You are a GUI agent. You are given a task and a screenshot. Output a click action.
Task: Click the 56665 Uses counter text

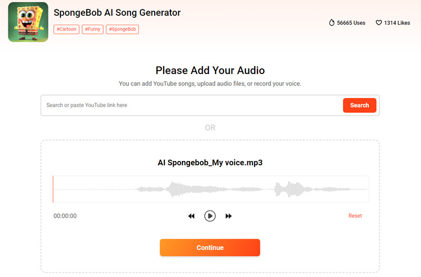click(351, 23)
